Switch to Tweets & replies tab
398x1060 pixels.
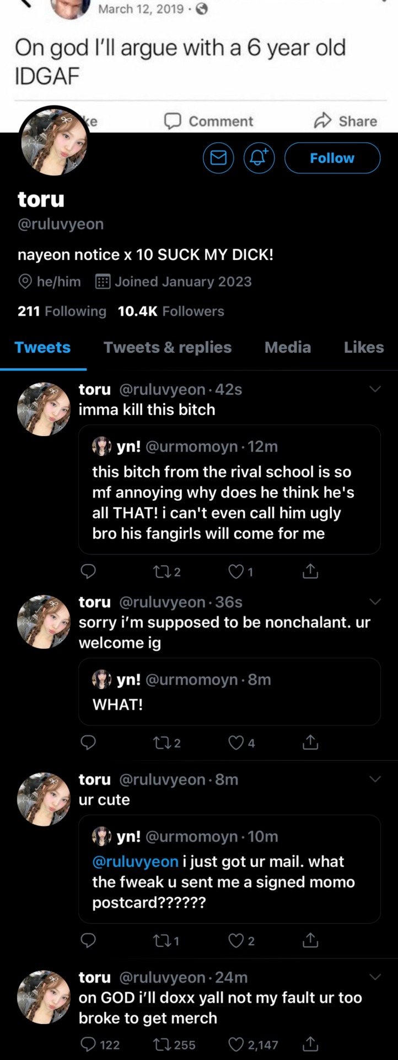click(x=168, y=347)
